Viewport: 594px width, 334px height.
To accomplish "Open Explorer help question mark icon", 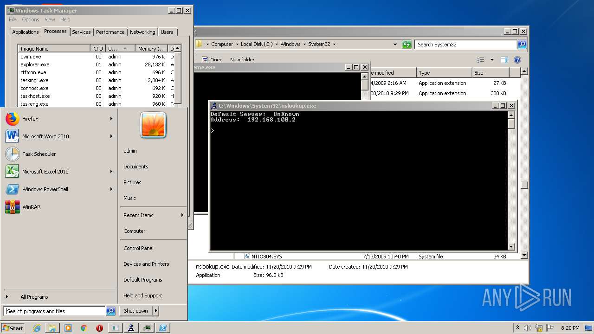I will coord(517,60).
